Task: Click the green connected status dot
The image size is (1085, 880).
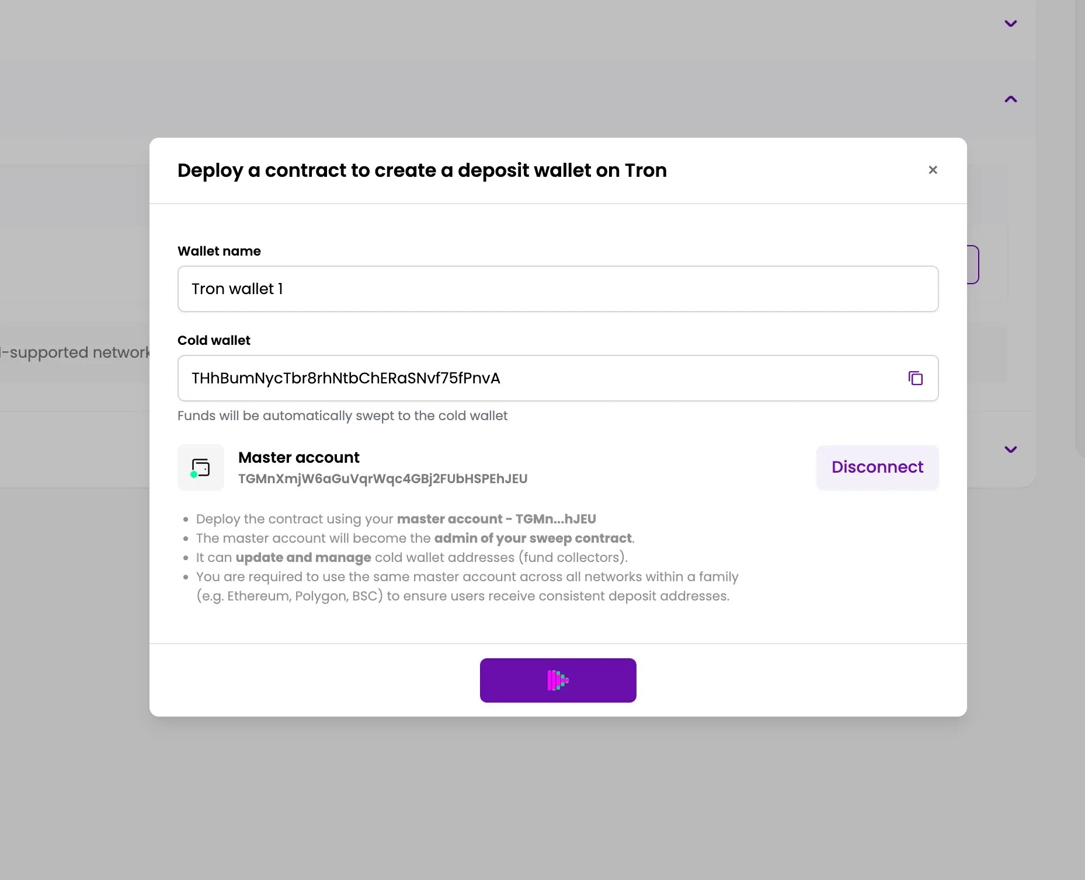Action: click(194, 474)
